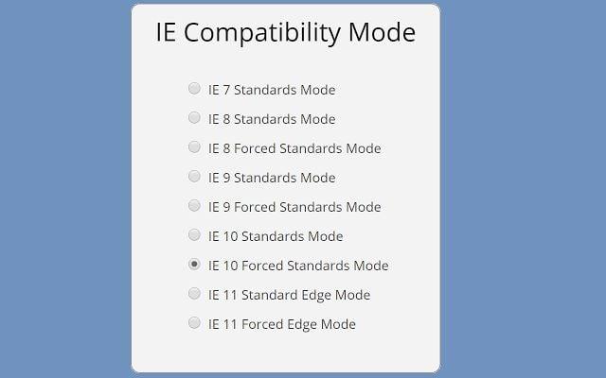Image resolution: width=606 pixels, height=378 pixels.
Task: Enable the IE 11 Forced Edge Mode radio
Action: [x=194, y=323]
